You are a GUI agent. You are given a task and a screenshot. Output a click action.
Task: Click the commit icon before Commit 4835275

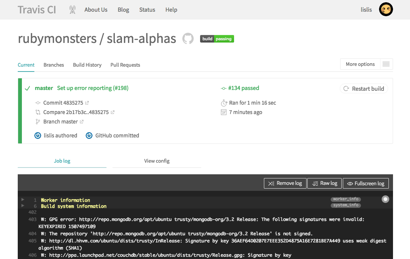pos(38,103)
